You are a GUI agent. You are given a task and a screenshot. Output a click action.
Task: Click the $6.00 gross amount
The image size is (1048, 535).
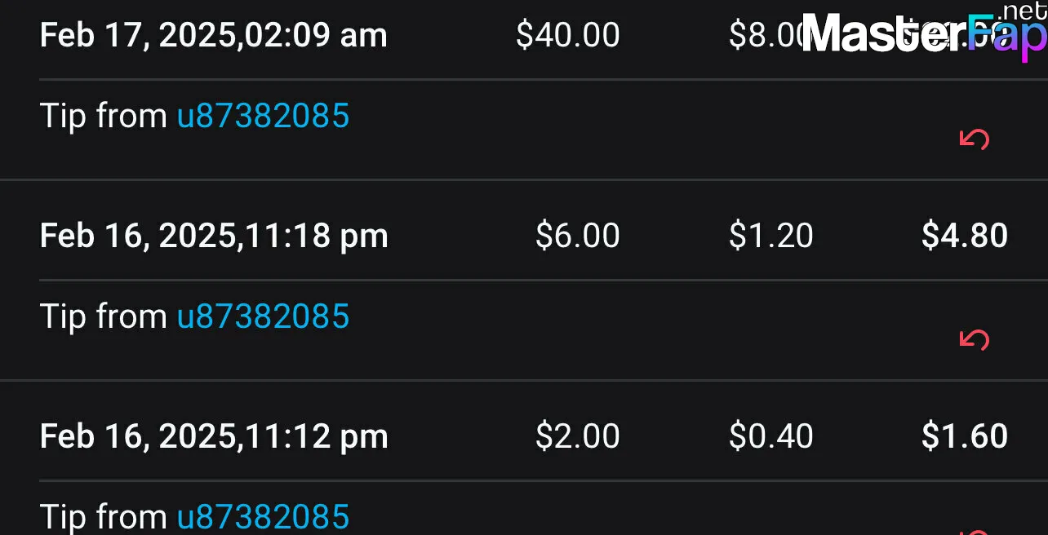pos(578,236)
